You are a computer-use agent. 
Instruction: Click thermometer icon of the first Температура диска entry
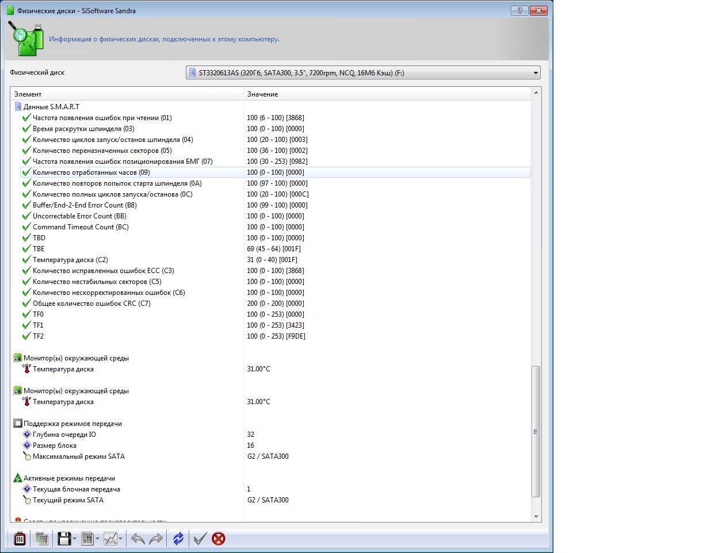pyautogui.click(x=26, y=369)
